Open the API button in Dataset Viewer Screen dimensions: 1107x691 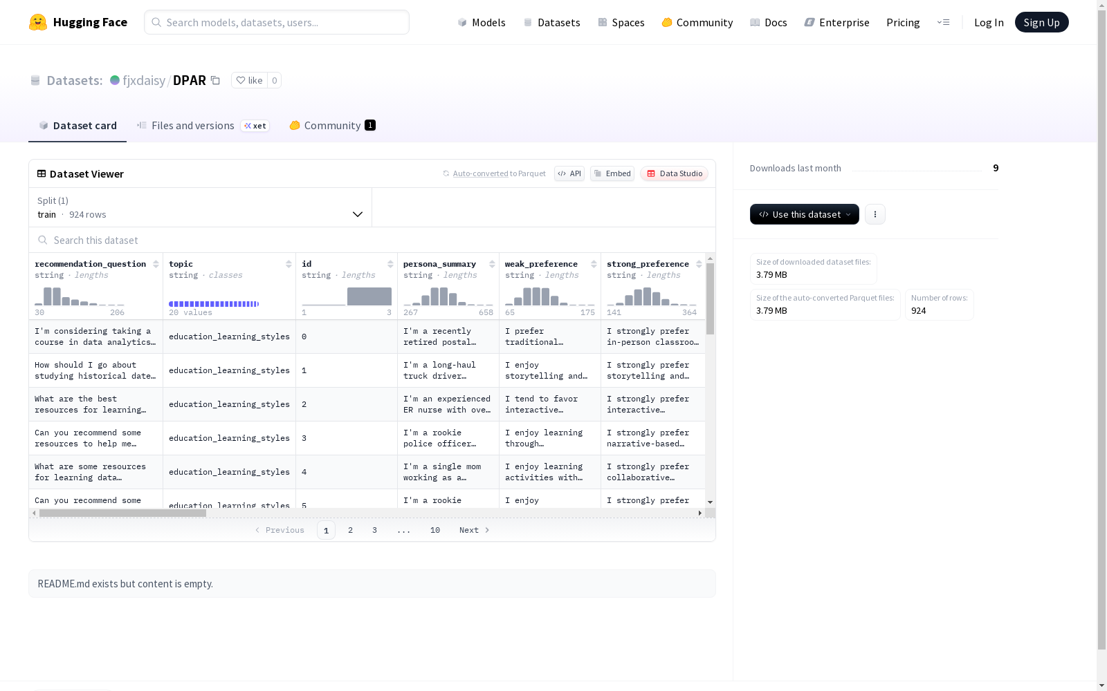[569, 173]
